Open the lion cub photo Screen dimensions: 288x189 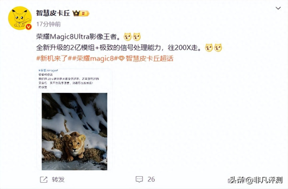pos(75,131)
